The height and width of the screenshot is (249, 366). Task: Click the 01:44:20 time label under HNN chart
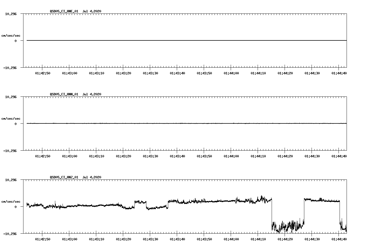coord(285,156)
